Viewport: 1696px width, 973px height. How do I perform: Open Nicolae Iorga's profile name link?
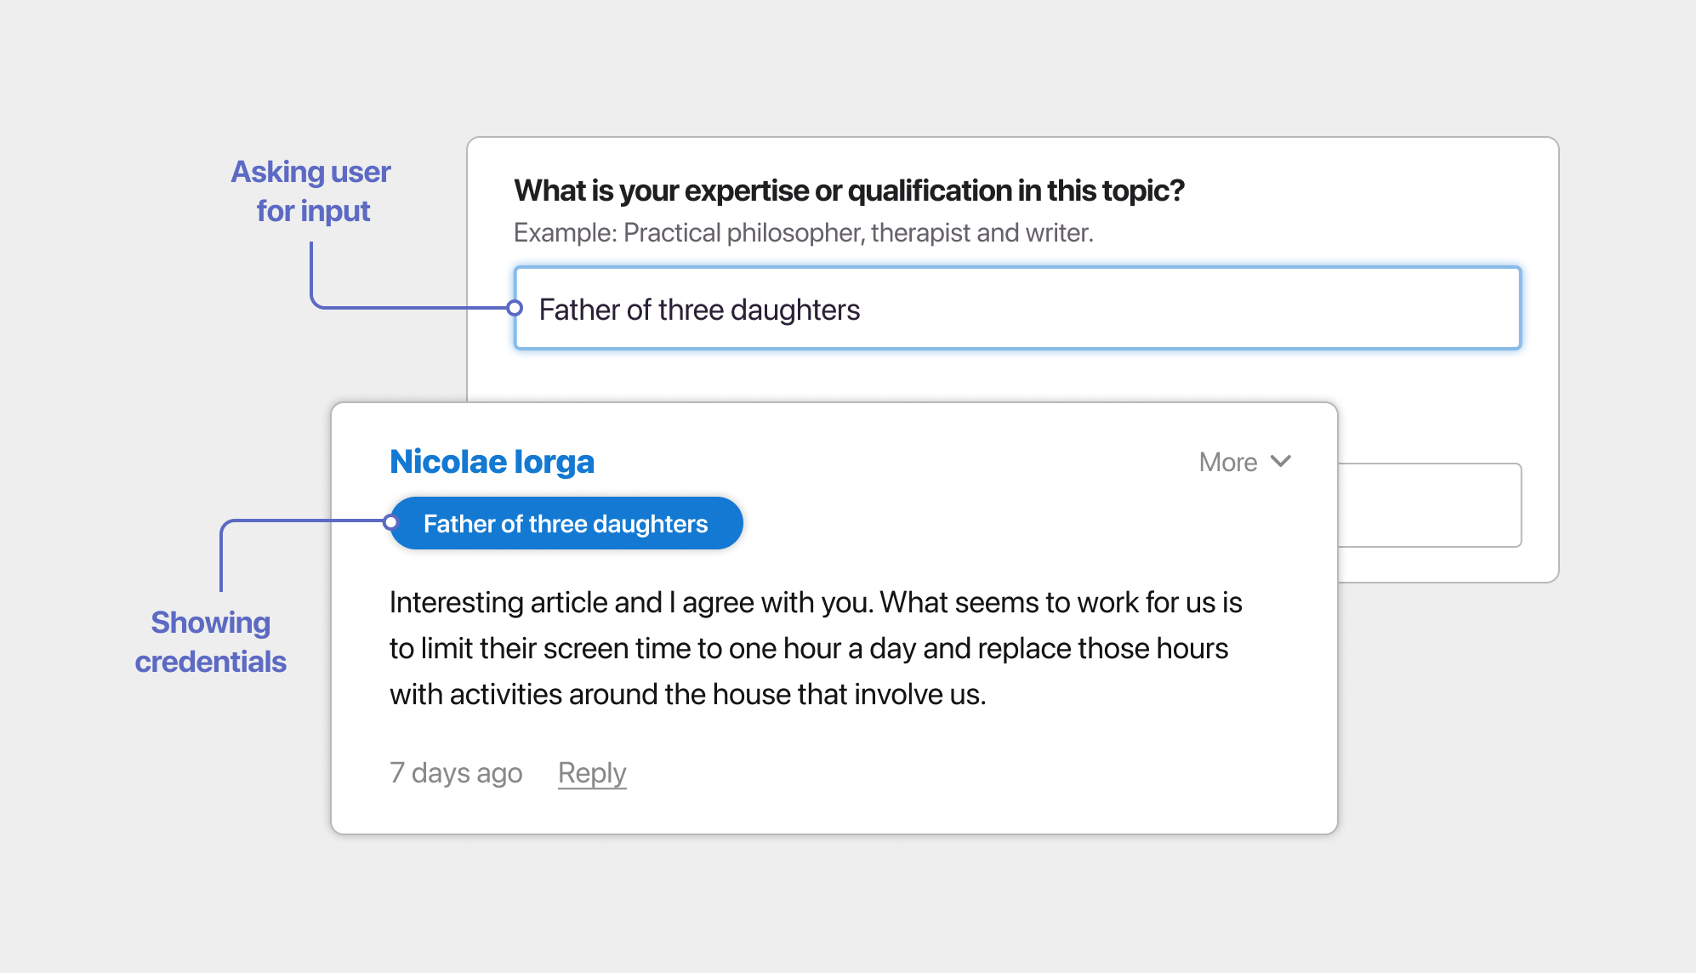[x=492, y=462]
